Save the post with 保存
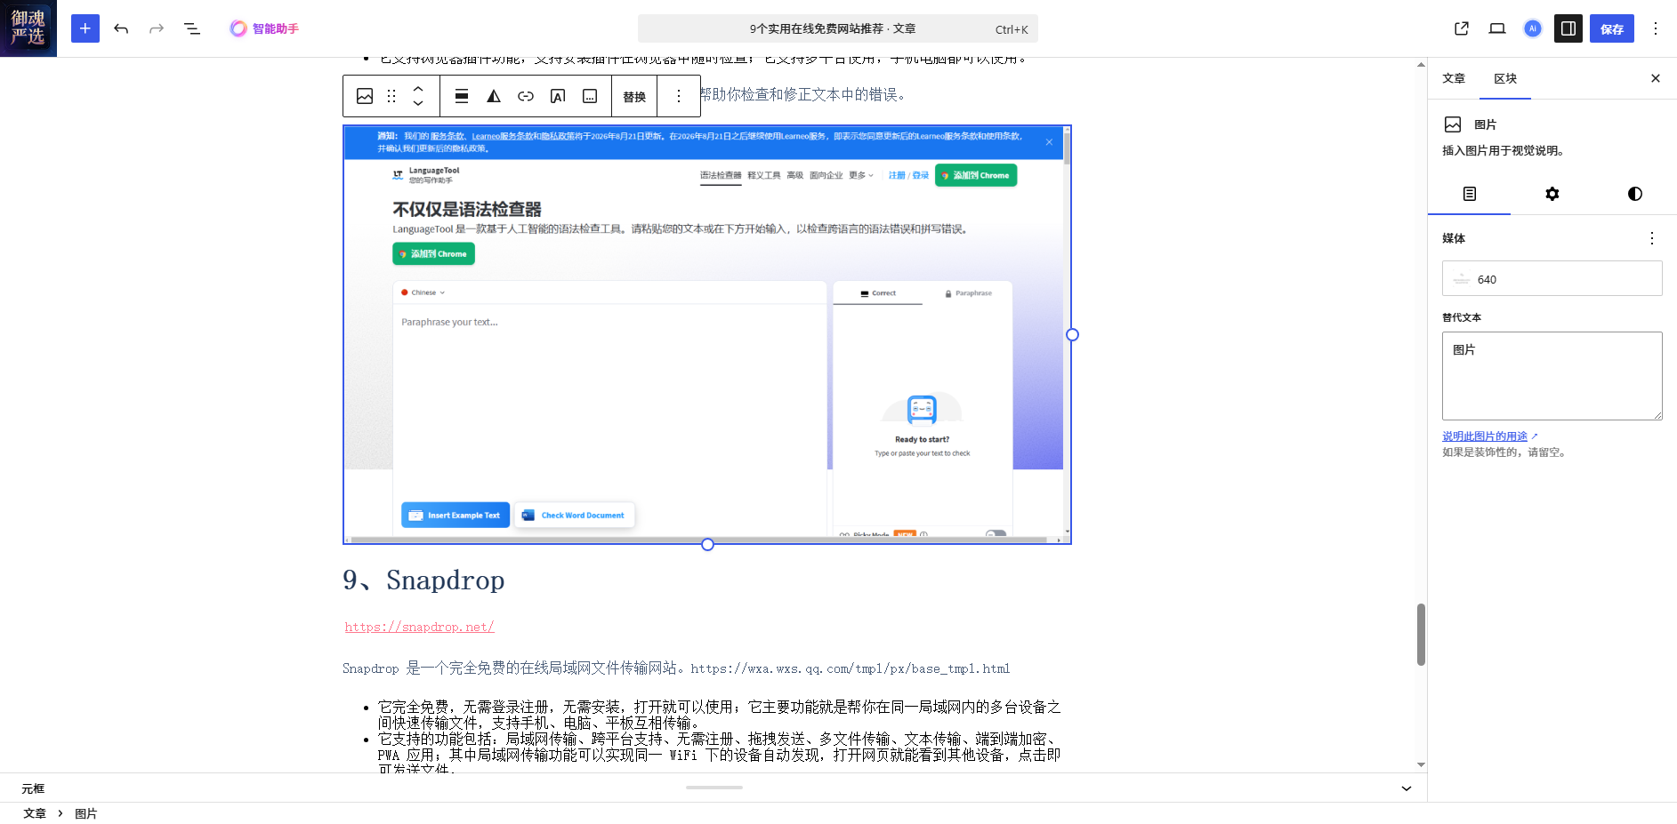This screenshot has height=824, width=1677. click(x=1612, y=28)
